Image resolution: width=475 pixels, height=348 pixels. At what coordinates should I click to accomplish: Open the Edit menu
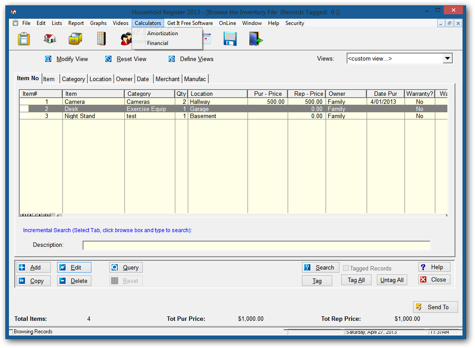click(x=41, y=23)
